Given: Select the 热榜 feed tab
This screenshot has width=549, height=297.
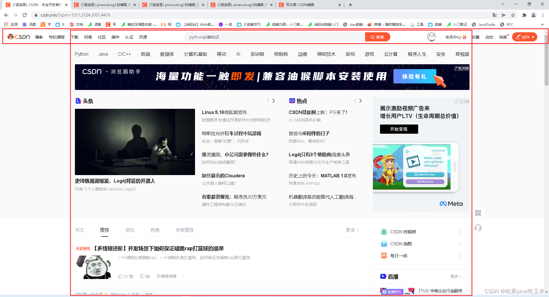Looking at the screenshot, I should (x=155, y=230).
